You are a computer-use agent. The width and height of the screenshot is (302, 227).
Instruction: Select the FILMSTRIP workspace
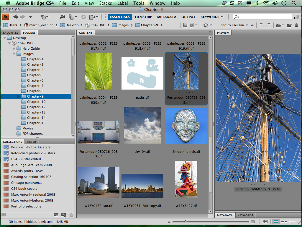click(144, 17)
